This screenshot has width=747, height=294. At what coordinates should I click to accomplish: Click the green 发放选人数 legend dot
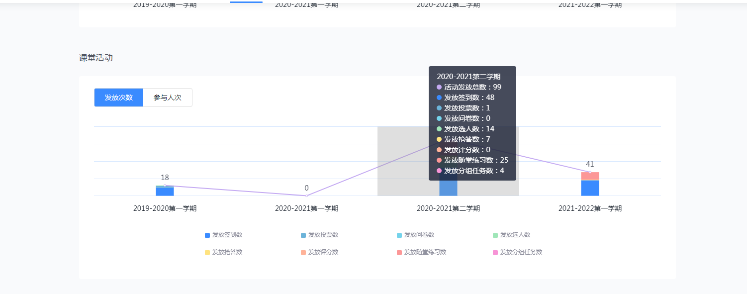(x=495, y=235)
